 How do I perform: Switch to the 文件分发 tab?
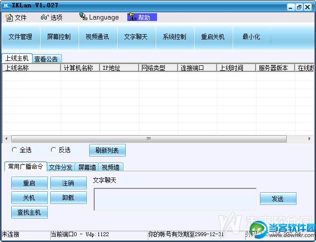coord(61,167)
